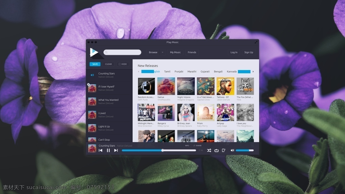Open the Friends section
The height and width of the screenshot is (194, 345).
192,52
